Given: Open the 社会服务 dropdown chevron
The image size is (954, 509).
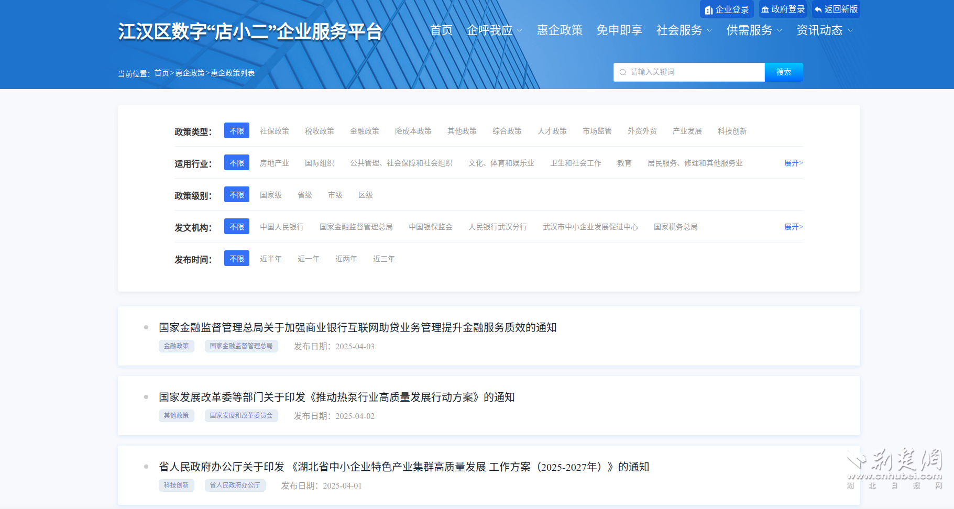Looking at the screenshot, I should [709, 30].
